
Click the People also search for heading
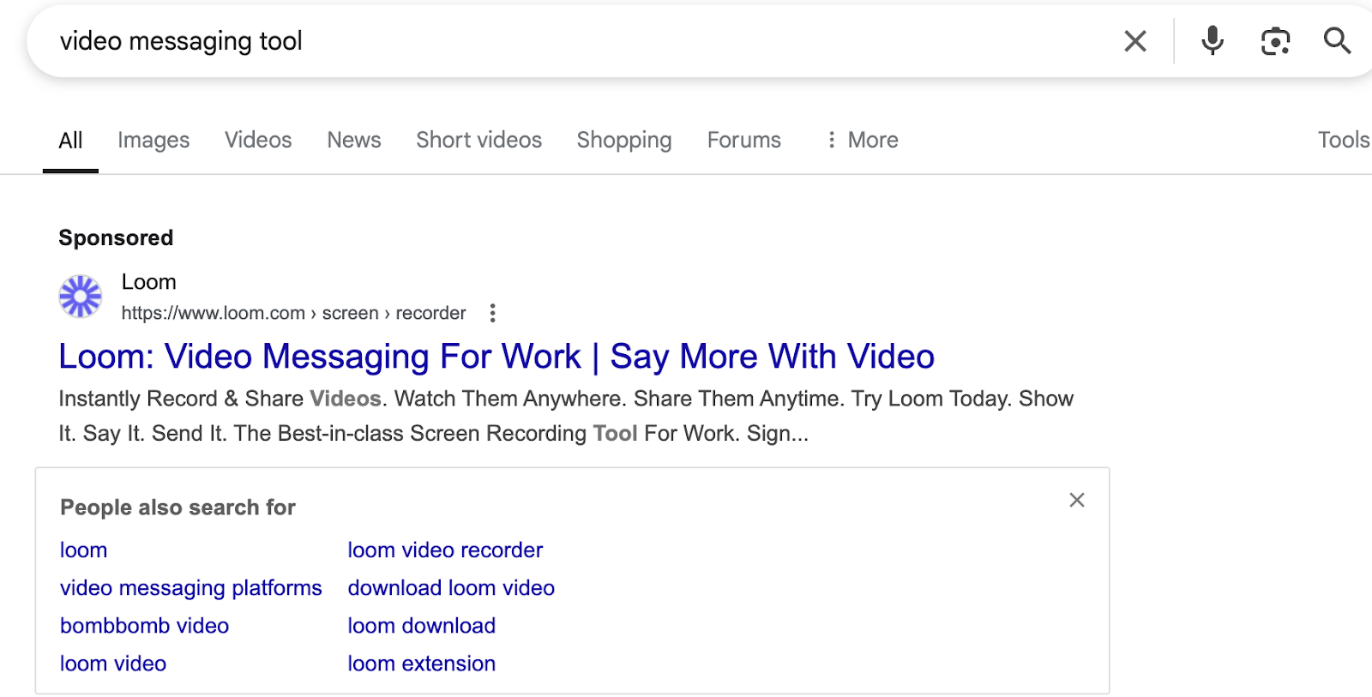pos(178,508)
